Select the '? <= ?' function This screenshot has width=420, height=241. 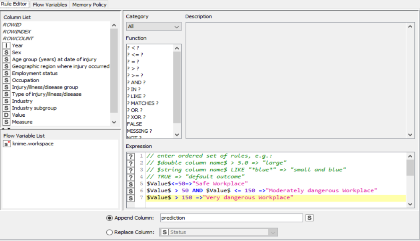[135, 55]
